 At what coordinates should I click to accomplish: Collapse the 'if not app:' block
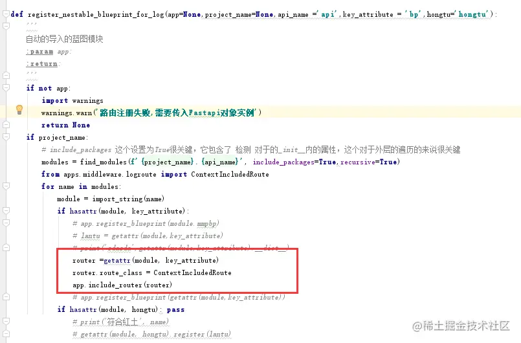(6, 88)
